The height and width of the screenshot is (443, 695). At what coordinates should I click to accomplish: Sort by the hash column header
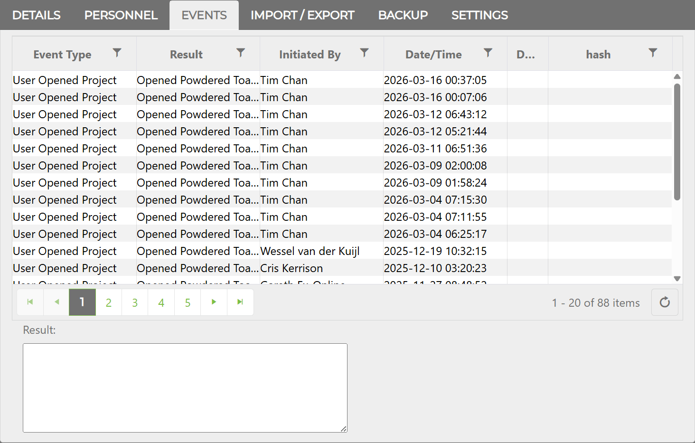click(x=598, y=55)
